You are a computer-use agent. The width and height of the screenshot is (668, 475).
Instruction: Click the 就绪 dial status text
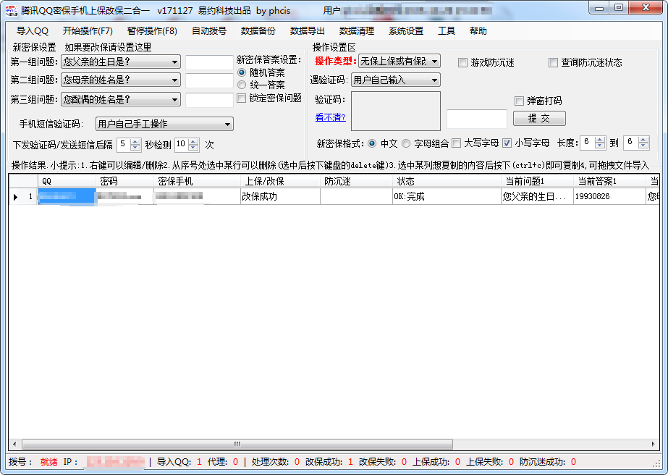coord(49,462)
